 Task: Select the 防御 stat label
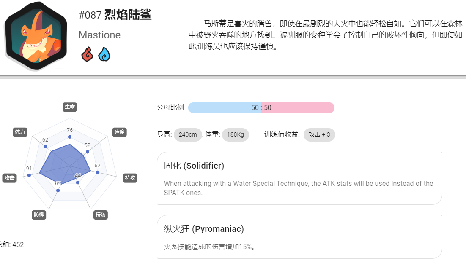tap(39, 214)
